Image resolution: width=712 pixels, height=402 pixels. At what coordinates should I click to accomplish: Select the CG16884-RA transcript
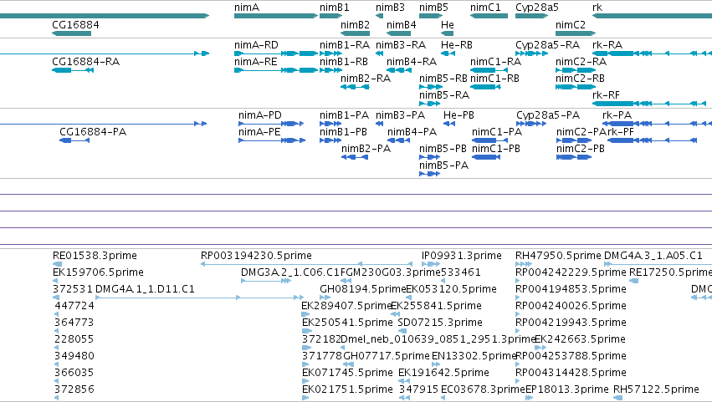point(73,70)
